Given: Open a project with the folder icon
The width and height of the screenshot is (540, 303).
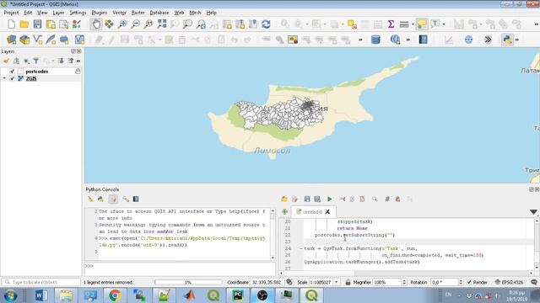Looking at the screenshot, I should [24, 24].
